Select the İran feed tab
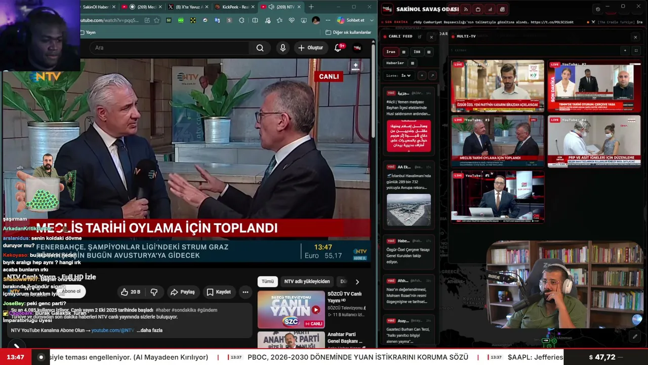 [x=391, y=52]
